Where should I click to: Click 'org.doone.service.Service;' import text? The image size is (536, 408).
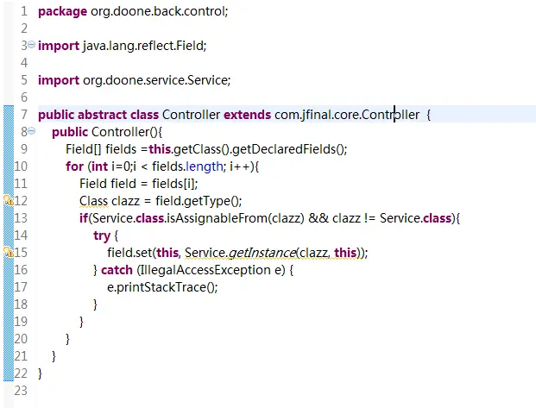click(x=156, y=80)
